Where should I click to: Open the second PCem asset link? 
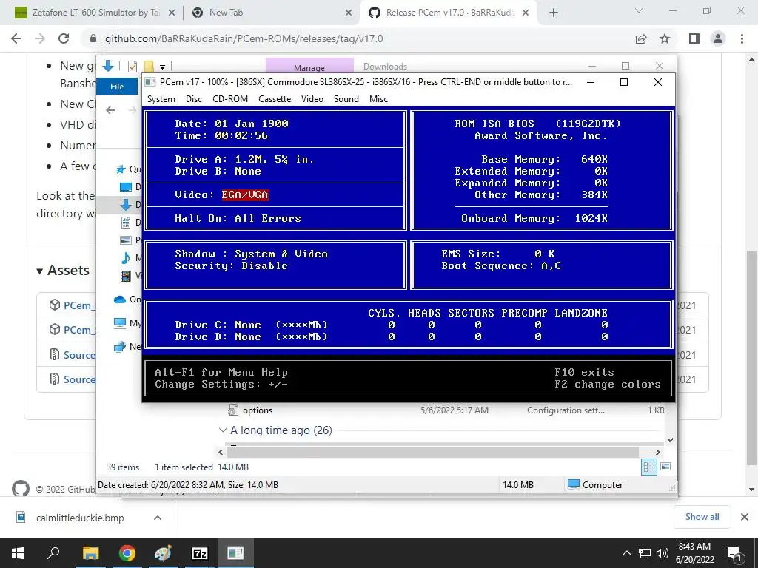(80, 330)
